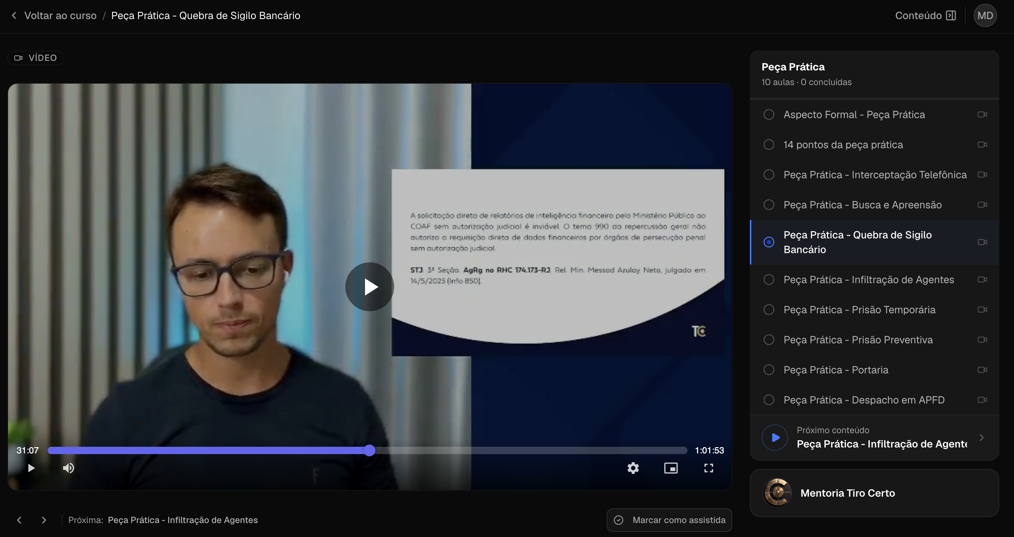Click the 31:07 current time text
Image resolution: width=1014 pixels, height=537 pixels.
tap(28, 450)
